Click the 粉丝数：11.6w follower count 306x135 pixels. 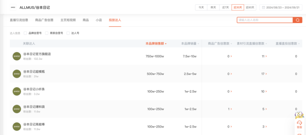click(32, 112)
